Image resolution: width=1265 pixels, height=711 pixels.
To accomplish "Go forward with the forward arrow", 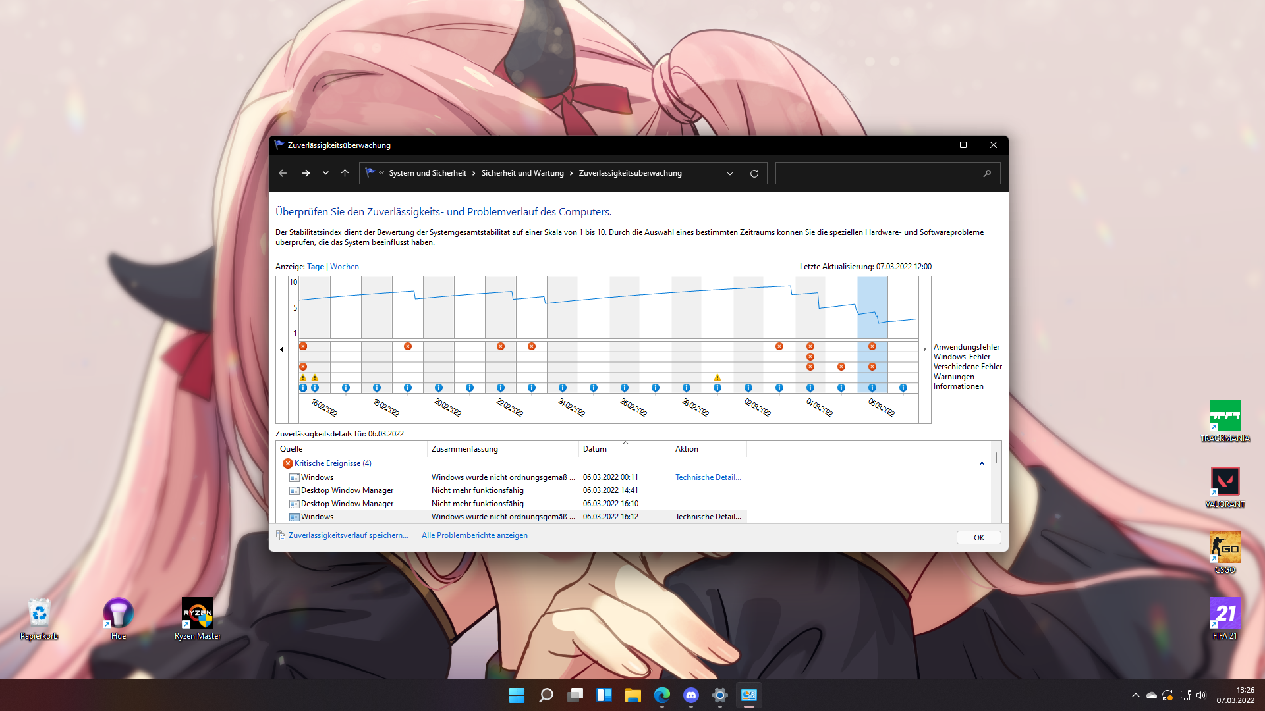I will [306, 173].
